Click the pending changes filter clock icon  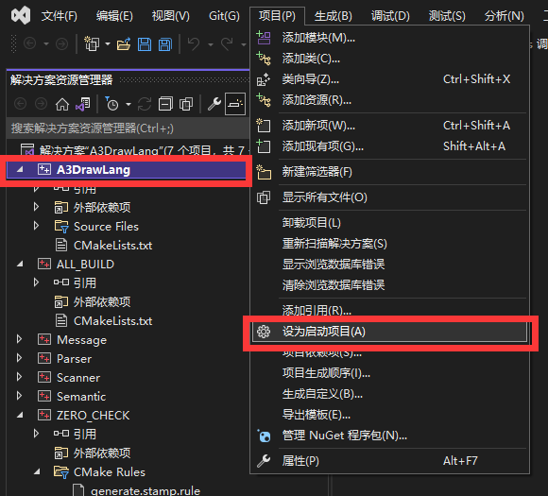coord(111,104)
